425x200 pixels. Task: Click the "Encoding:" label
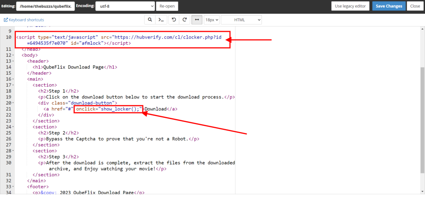[85, 6]
